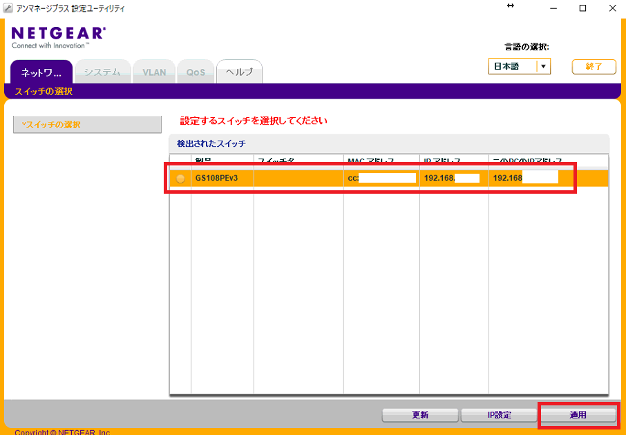Open IP configuration via IP設定 button
The width and height of the screenshot is (626, 435).
tap(499, 415)
